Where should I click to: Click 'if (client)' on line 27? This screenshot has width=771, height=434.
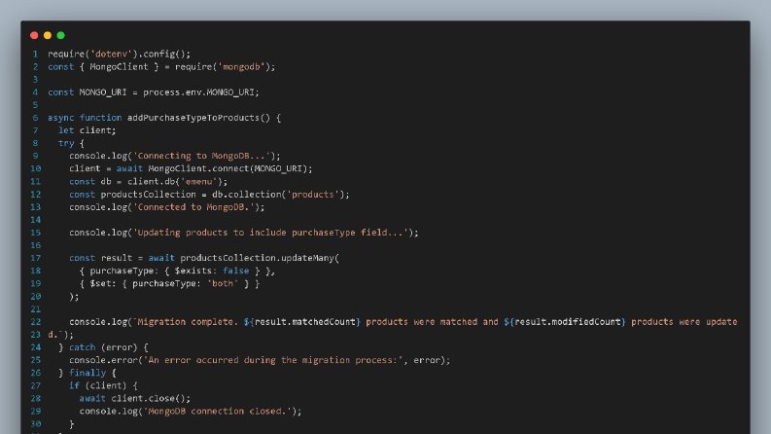click(98, 385)
